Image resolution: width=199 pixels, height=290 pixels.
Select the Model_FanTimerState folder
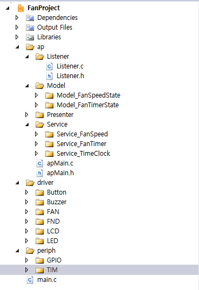pos(87,105)
